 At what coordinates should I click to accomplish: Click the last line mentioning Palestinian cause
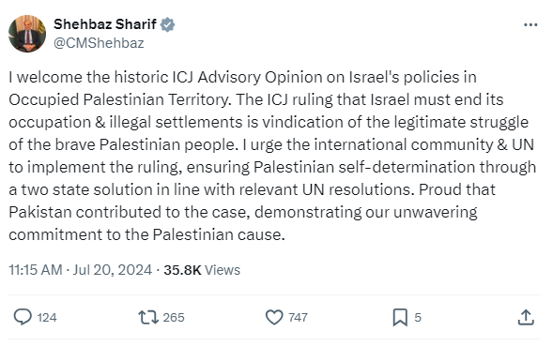146,234
